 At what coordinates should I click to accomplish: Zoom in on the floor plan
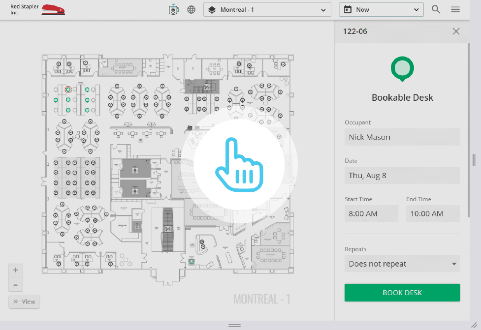click(x=15, y=270)
